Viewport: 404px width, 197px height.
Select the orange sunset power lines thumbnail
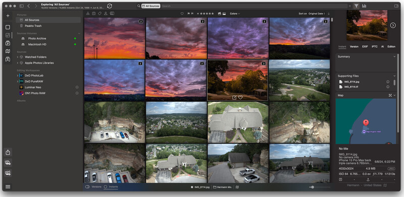pos(115,38)
